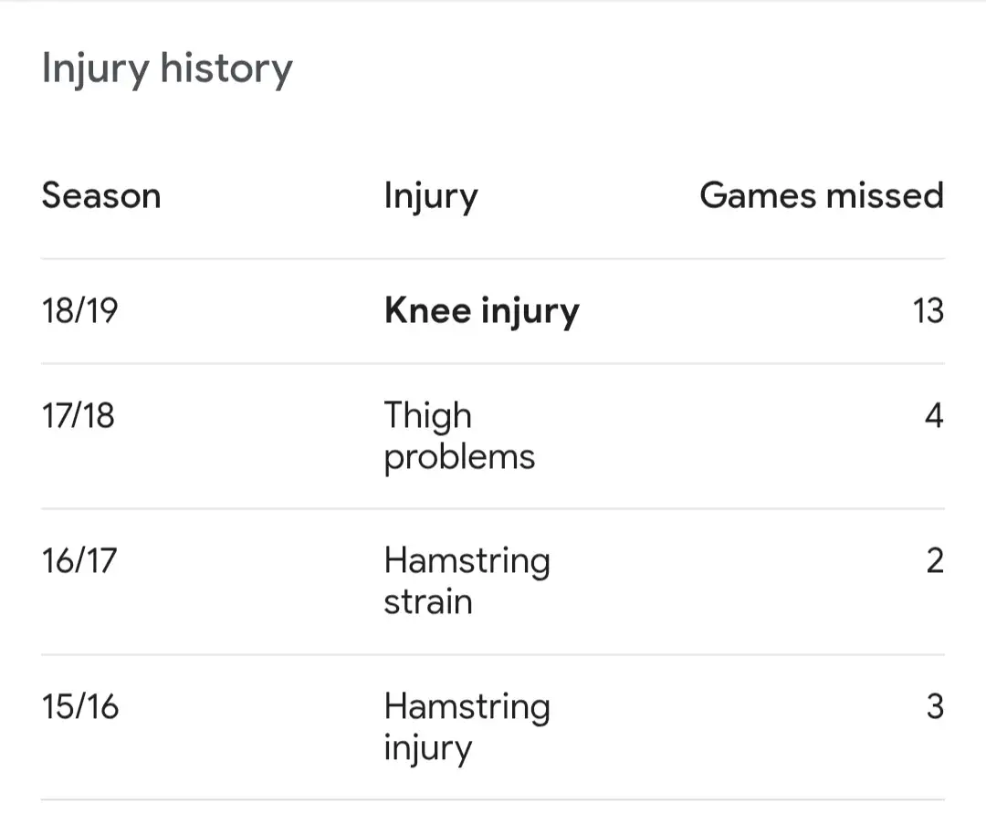The height and width of the screenshot is (813, 986).
Task: Click the Injury history heading
Action: pyautogui.click(x=167, y=70)
